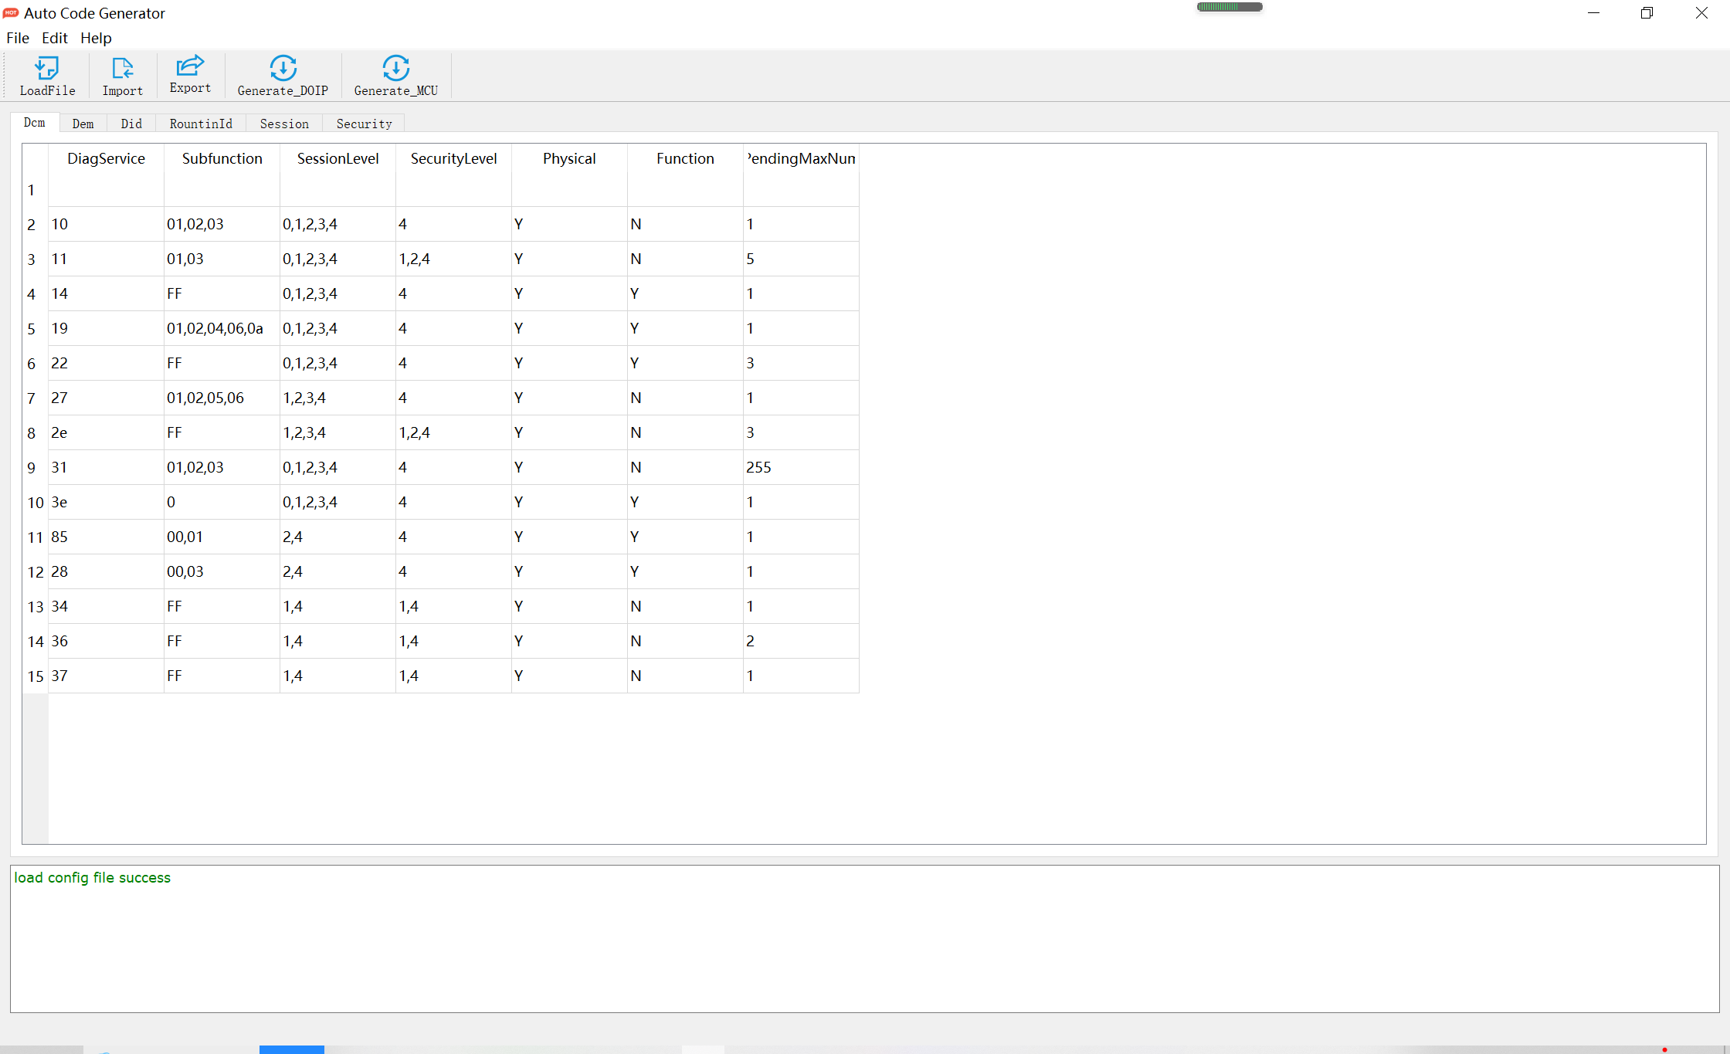Click the Generate_MCU toolbar icon
This screenshot has height=1054, width=1730.
[395, 76]
